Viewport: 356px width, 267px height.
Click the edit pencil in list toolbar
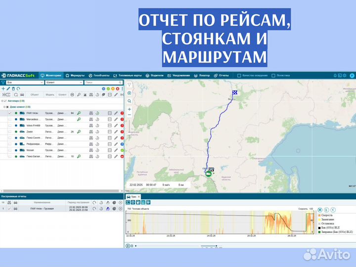pyautogui.click(x=8, y=89)
